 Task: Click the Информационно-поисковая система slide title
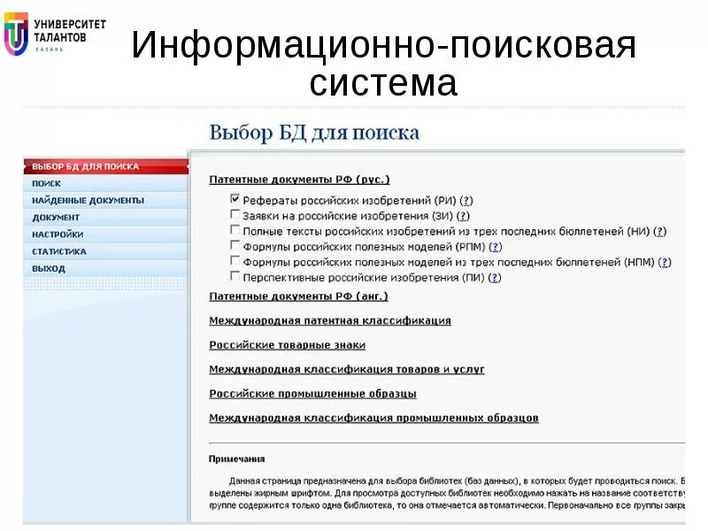pos(383,63)
